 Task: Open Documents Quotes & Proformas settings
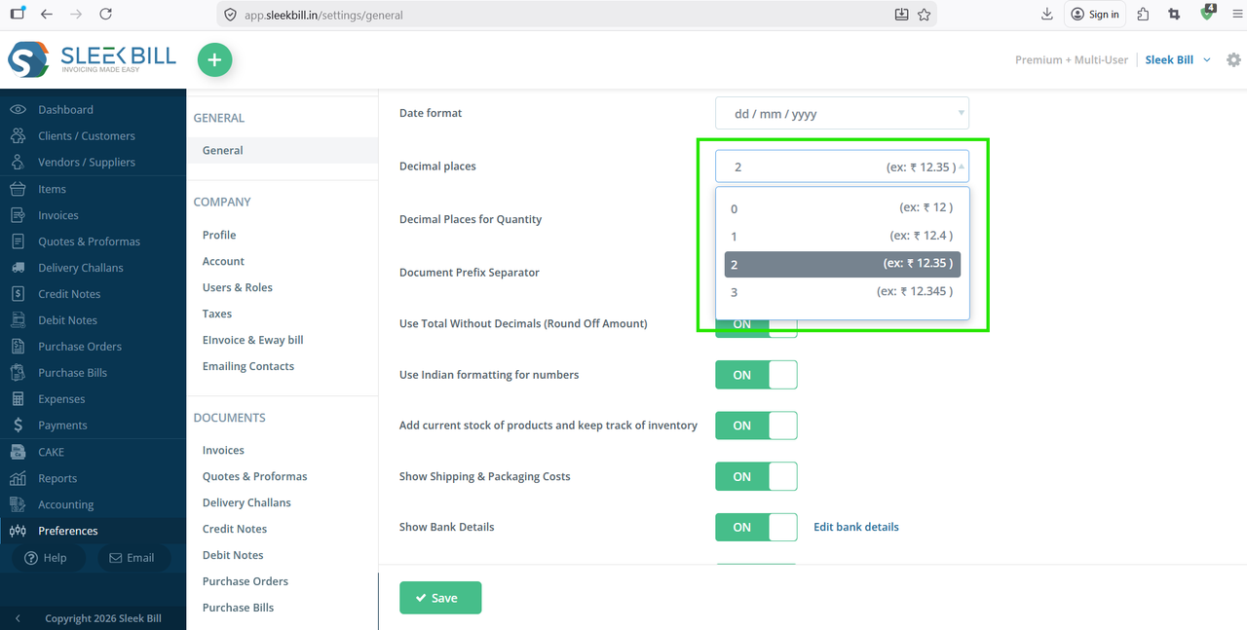tap(254, 476)
